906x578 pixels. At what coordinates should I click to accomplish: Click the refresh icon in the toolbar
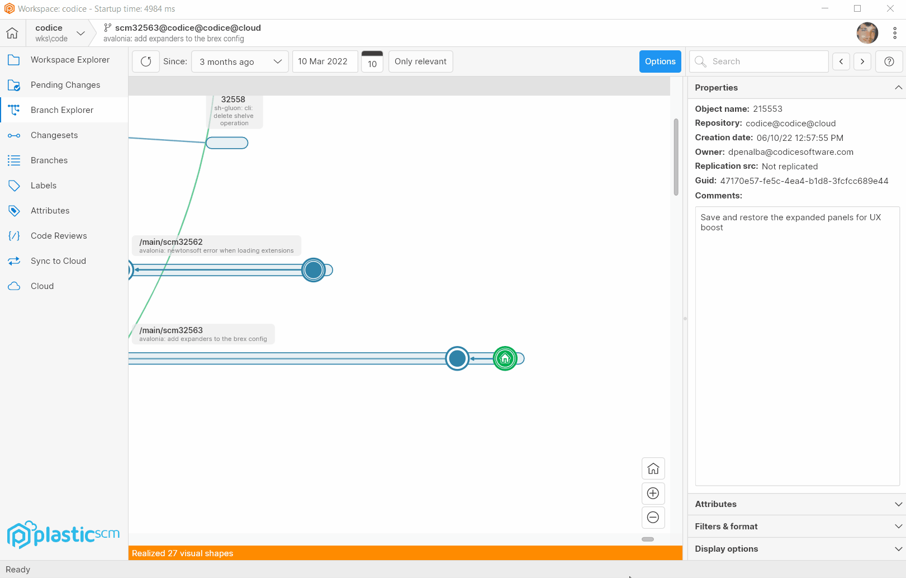point(146,61)
